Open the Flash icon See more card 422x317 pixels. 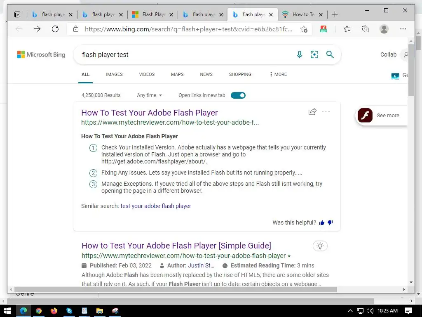[x=382, y=116]
